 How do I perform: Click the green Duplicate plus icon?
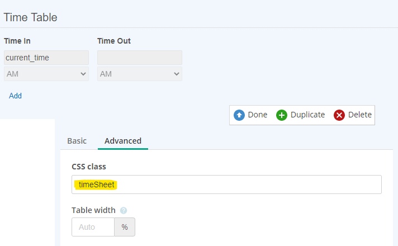(x=282, y=115)
